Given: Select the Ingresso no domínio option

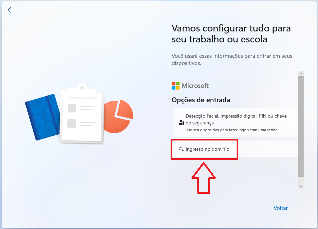Looking at the screenshot, I should coord(236,149).
